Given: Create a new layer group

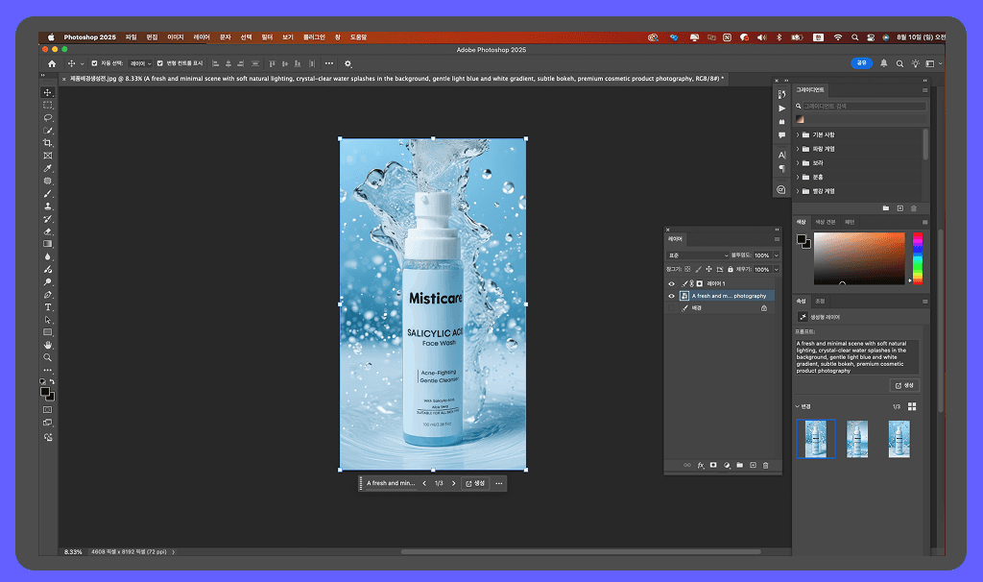Looking at the screenshot, I should coord(740,466).
